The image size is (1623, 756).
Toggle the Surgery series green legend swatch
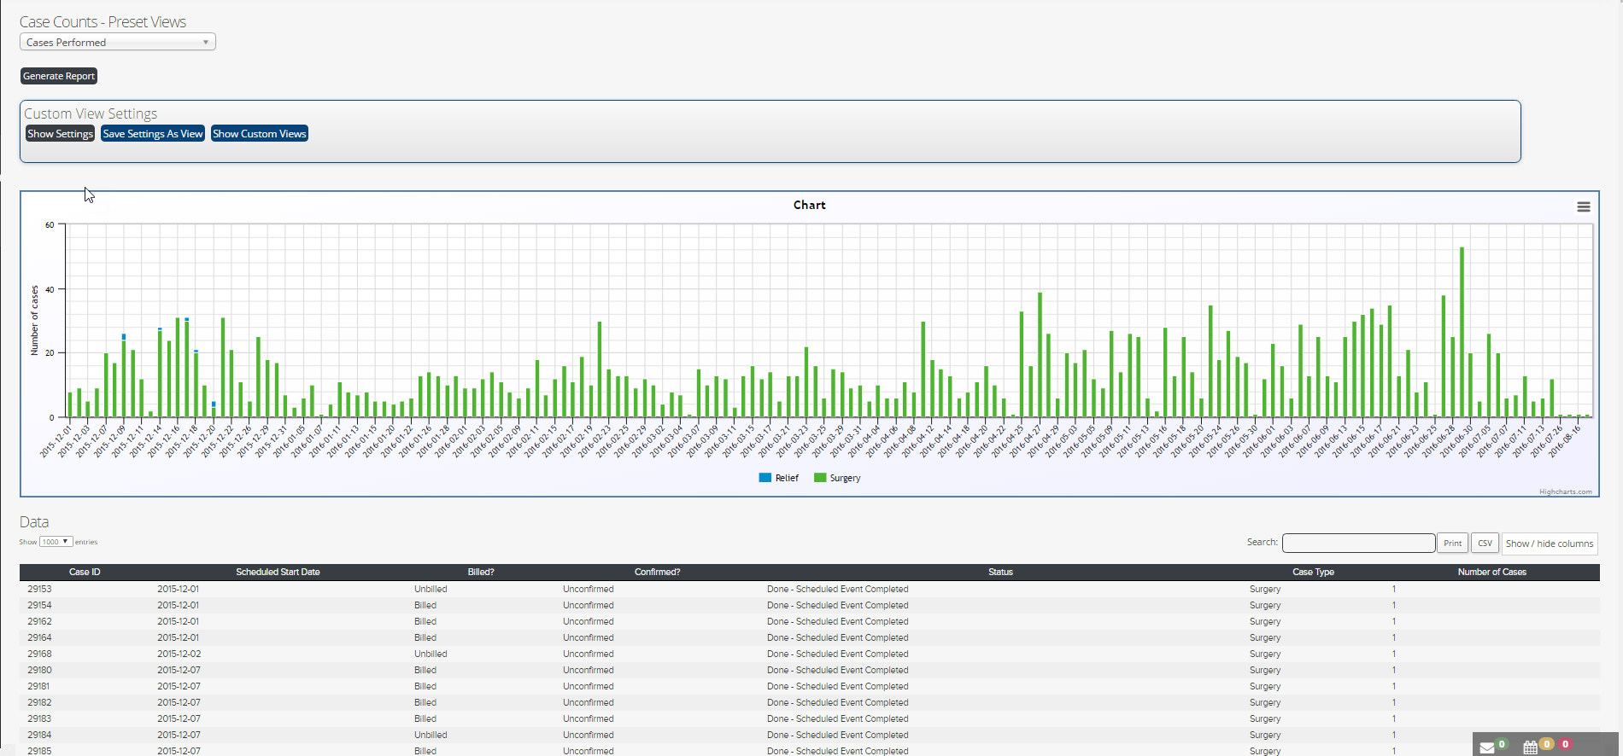point(820,478)
